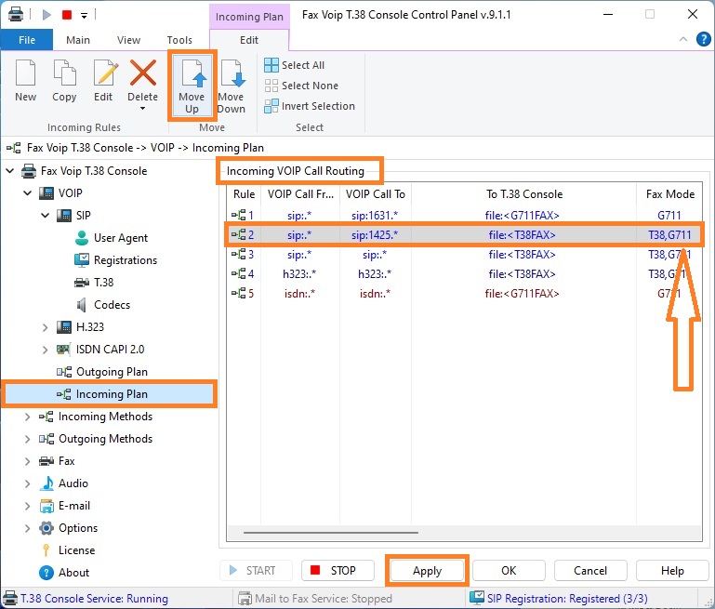The width and height of the screenshot is (715, 609).
Task: Expand the H.323 tree node
Action: (45, 327)
